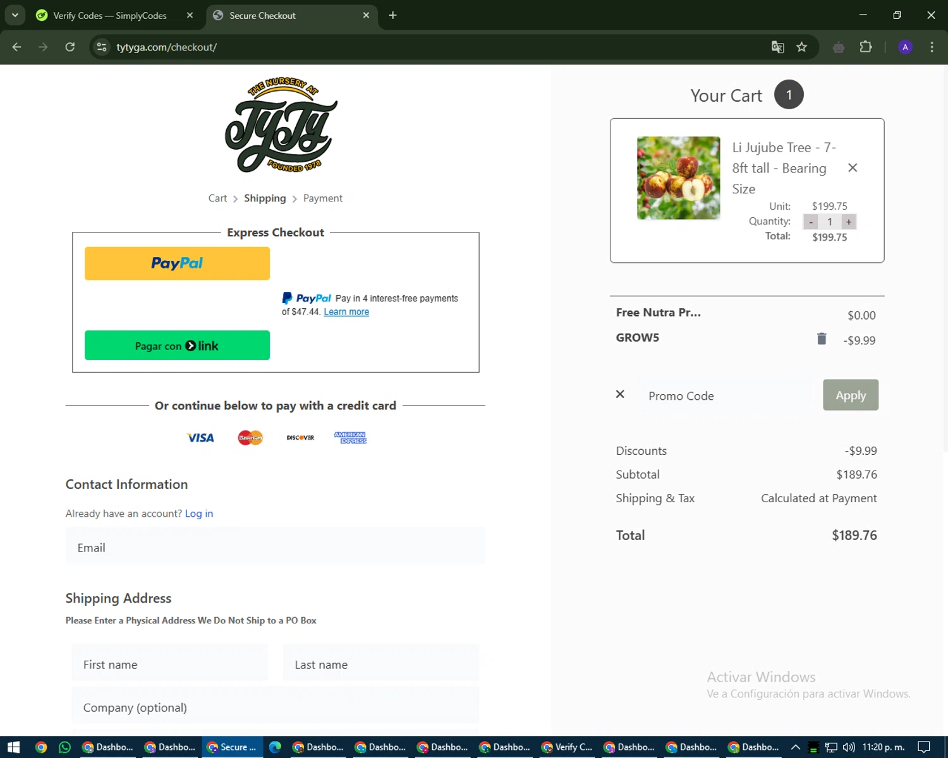948x758 pixels.
Task: Click the Apply promo button
Action: pos(851,395)
